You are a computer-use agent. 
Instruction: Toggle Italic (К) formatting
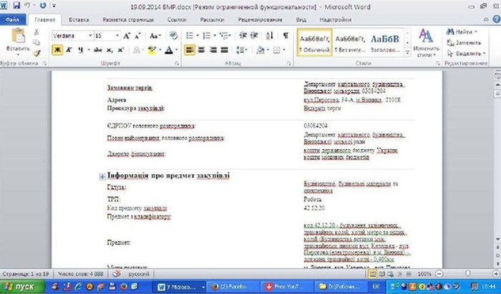pos(69,50)
